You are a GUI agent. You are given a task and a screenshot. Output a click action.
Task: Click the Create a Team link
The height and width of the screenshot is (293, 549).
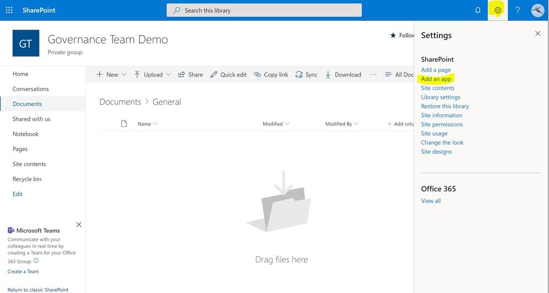23,272
